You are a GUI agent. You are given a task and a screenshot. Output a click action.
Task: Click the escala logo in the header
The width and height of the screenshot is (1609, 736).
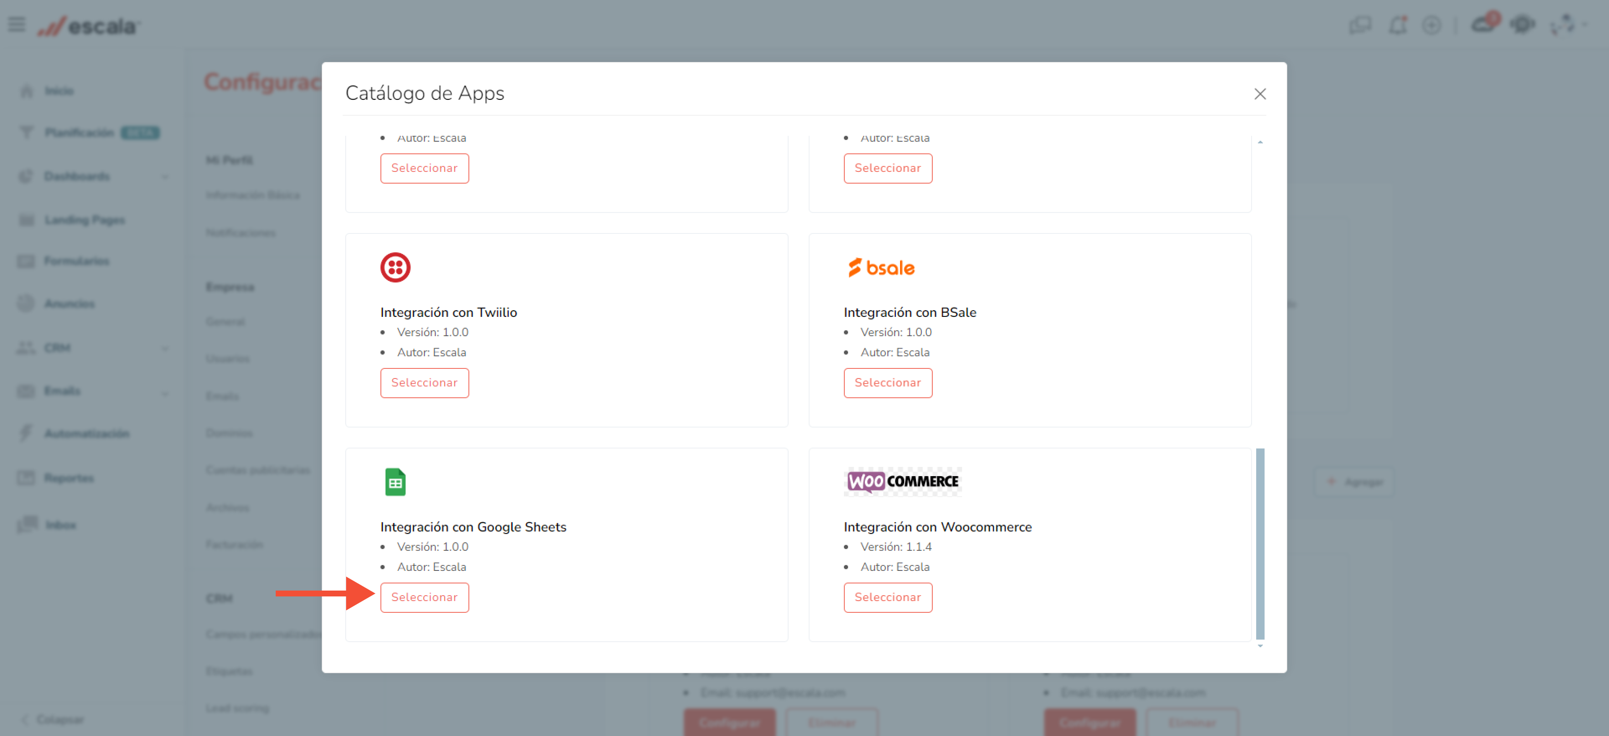89,26
